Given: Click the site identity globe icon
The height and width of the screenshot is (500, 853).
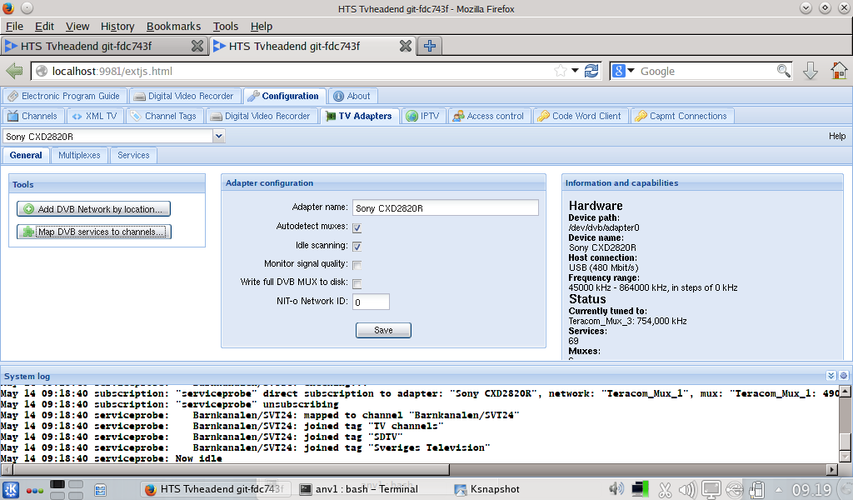Looking at the screenshot, I should 42,72.
